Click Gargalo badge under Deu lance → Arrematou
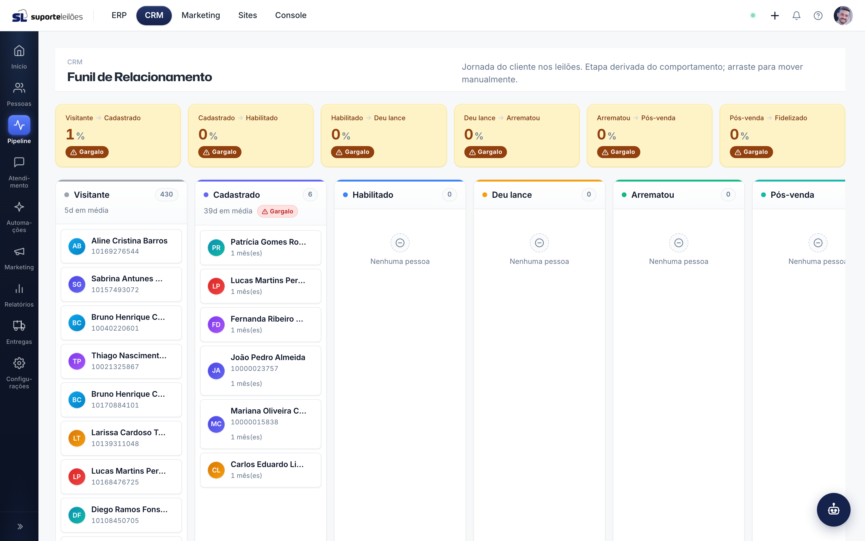This screenshot has height=541, width=865. [485, 152]
